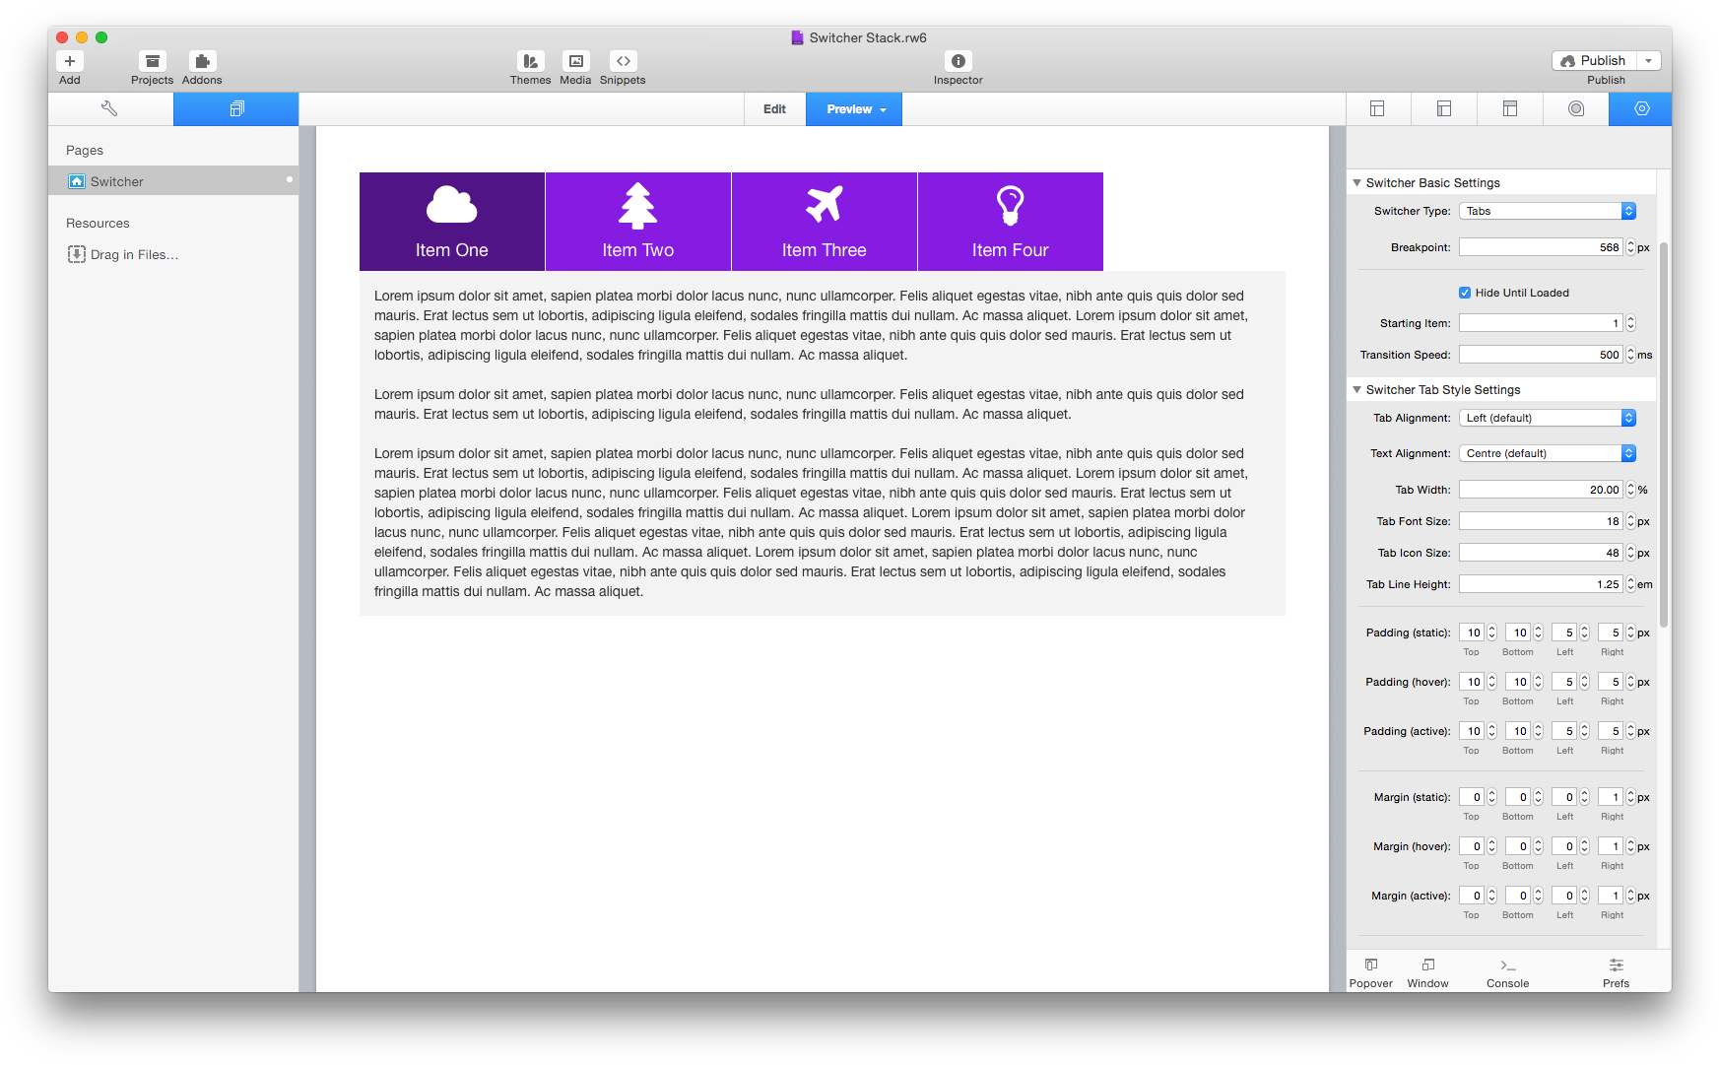Collapse Switcher Basic Settings section
The image size is (1719, 1065).
click(x=1357, y=183)
